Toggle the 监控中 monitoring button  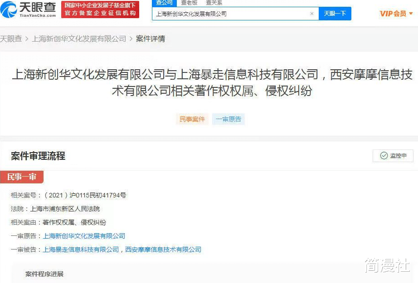[x=393, y=155]
